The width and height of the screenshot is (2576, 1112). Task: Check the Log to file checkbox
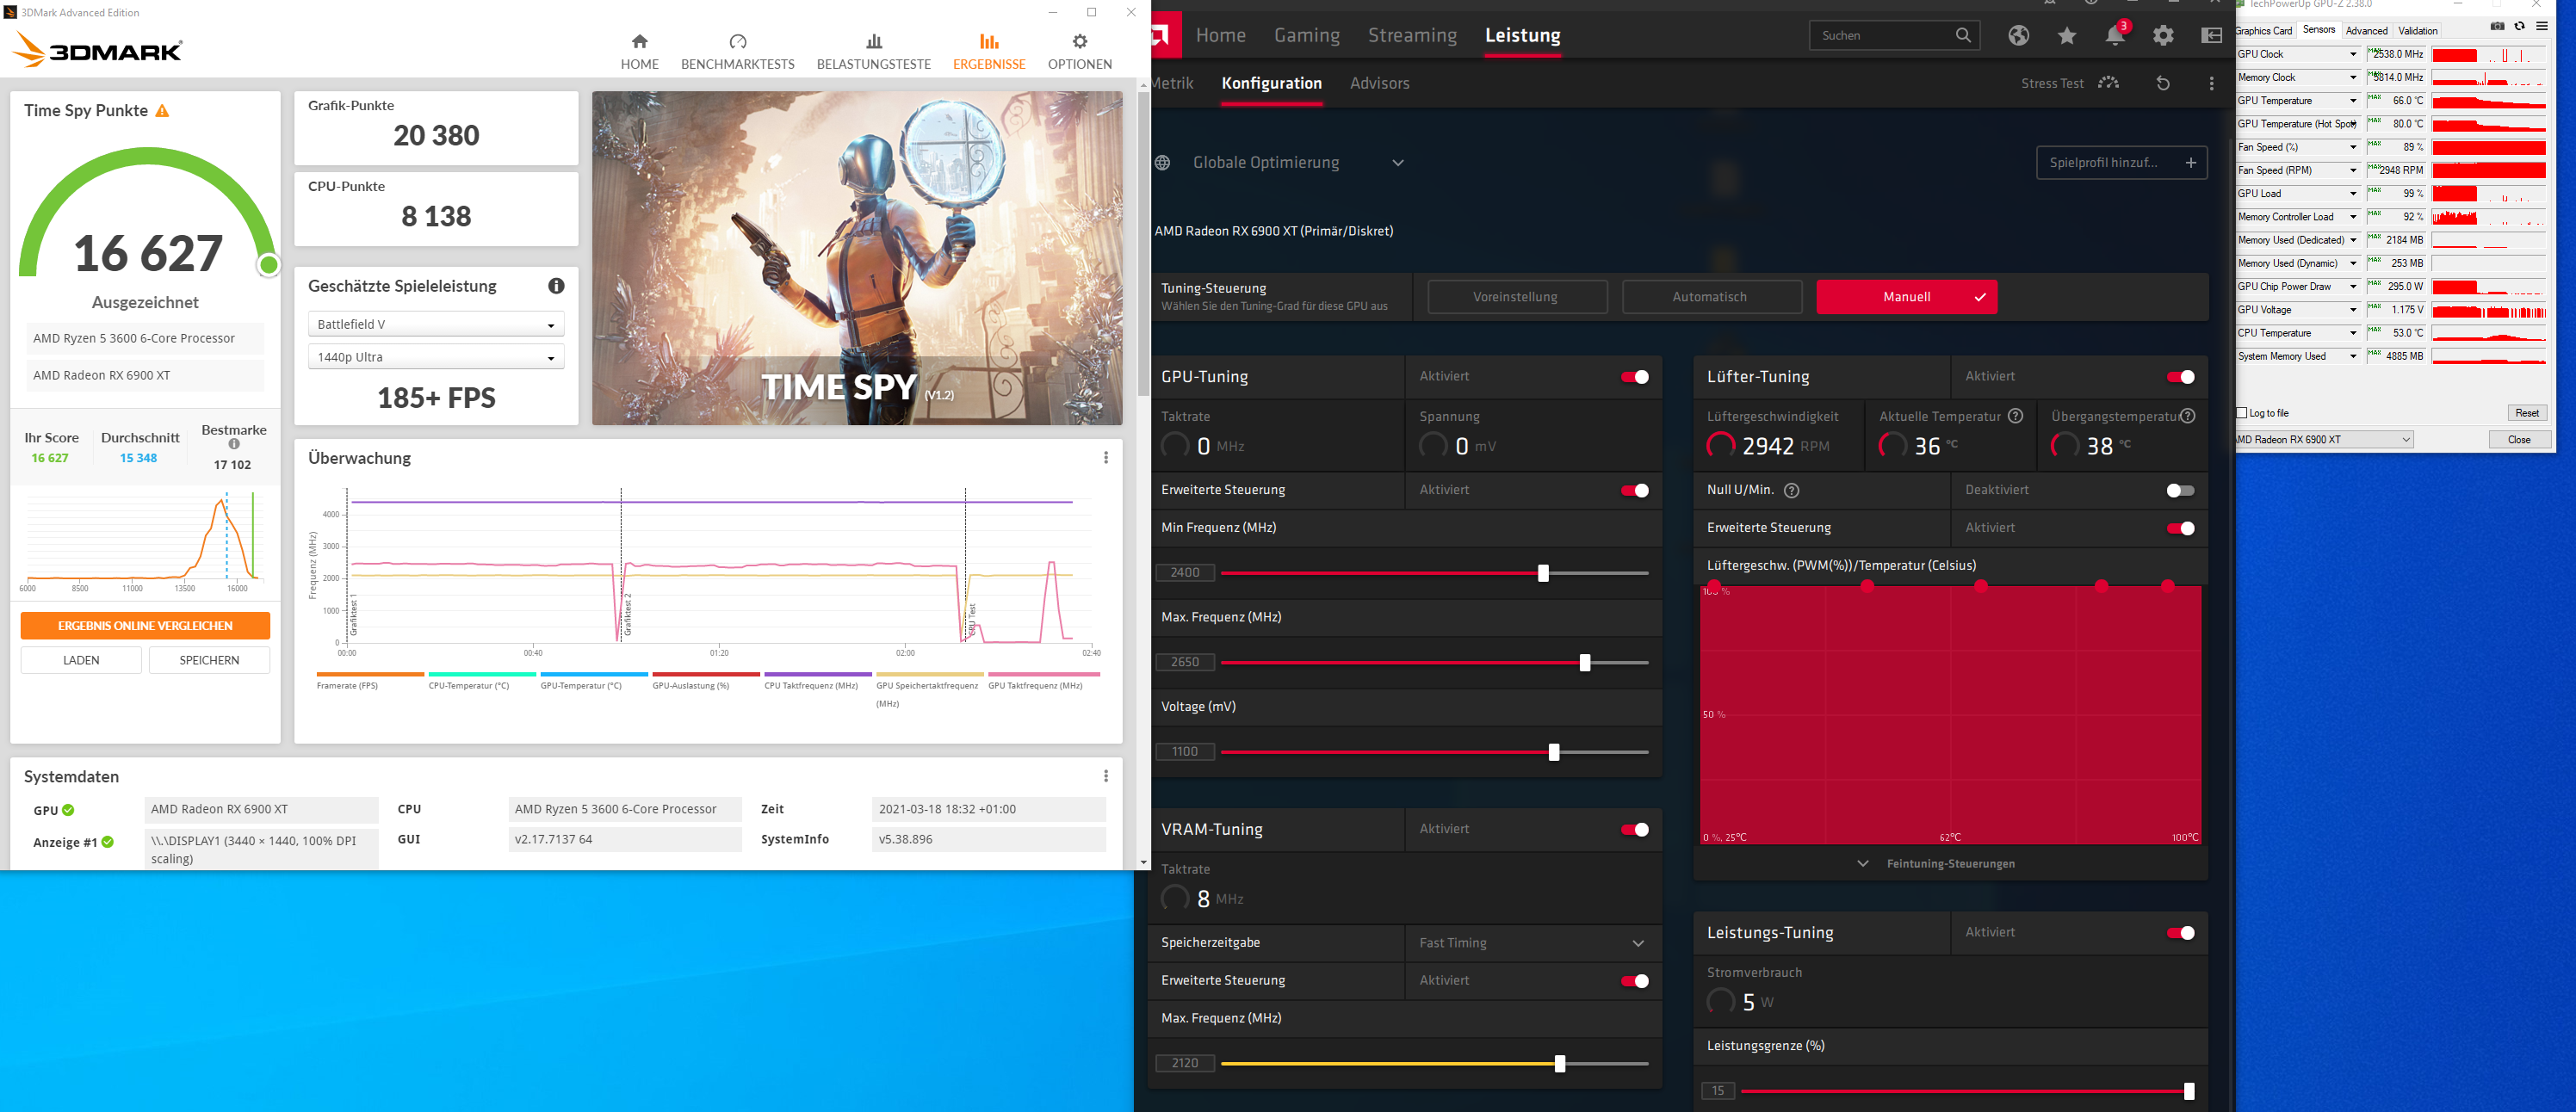[x=2241, y=413]
